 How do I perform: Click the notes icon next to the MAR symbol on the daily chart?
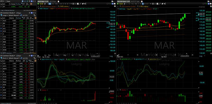pyautogui.click(x=125, y=4)
